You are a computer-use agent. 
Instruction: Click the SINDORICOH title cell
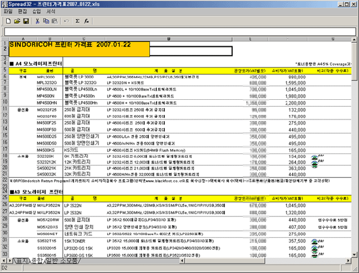[x=79, y=49]
